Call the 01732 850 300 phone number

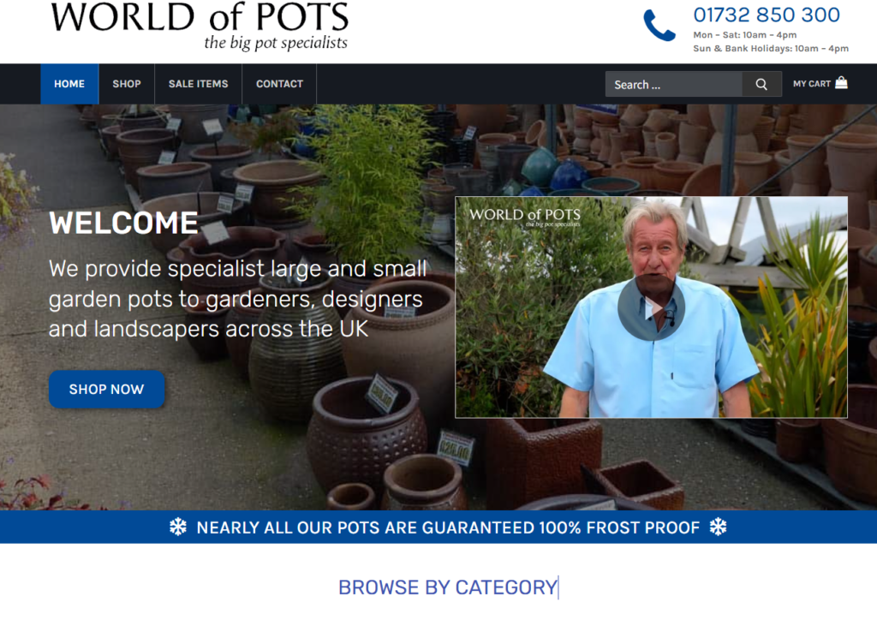[x=767, y=15]
